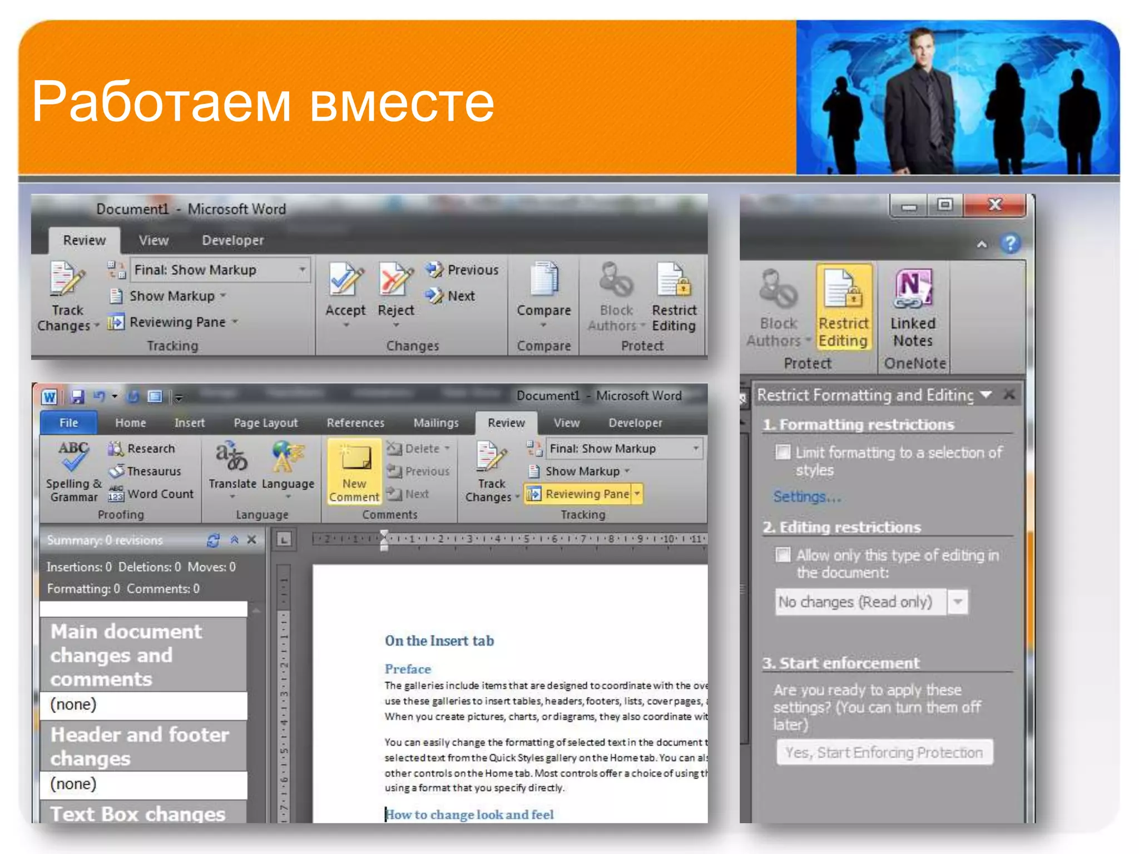
Task: Open Reviewing Pane dropdown arrow in lower ribbon
Action: click(x=637, y=494)
